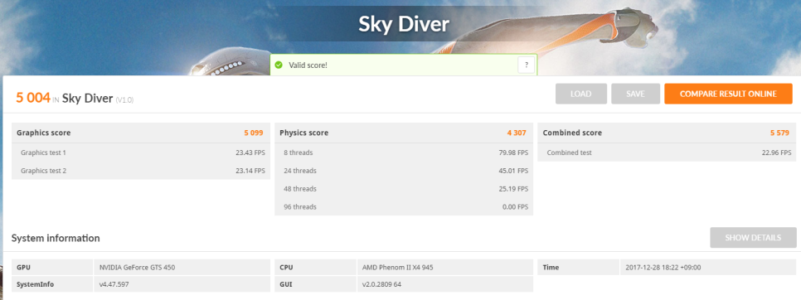Click the physics score value 4 307
Screen dimensions: 801x300
(x=517, y=133)
